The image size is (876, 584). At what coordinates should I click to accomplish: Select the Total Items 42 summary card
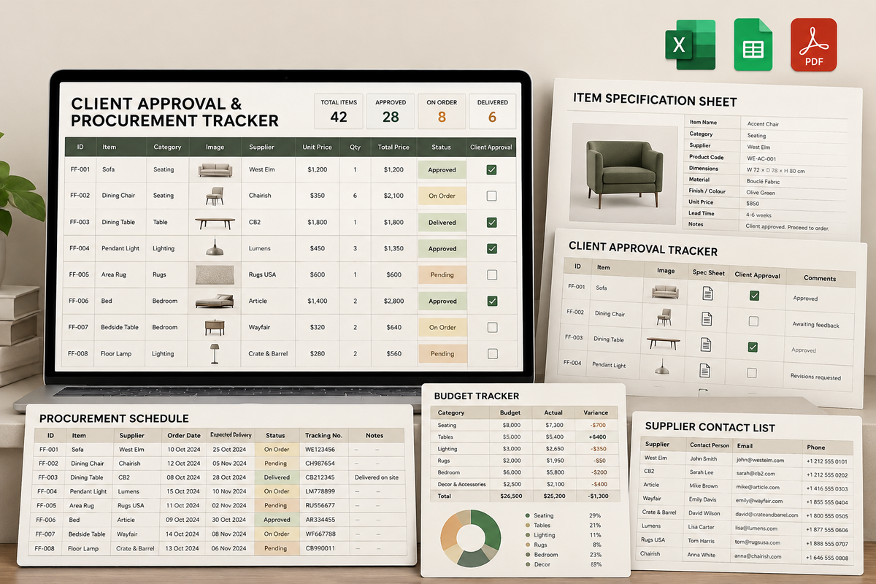[339, 112]
